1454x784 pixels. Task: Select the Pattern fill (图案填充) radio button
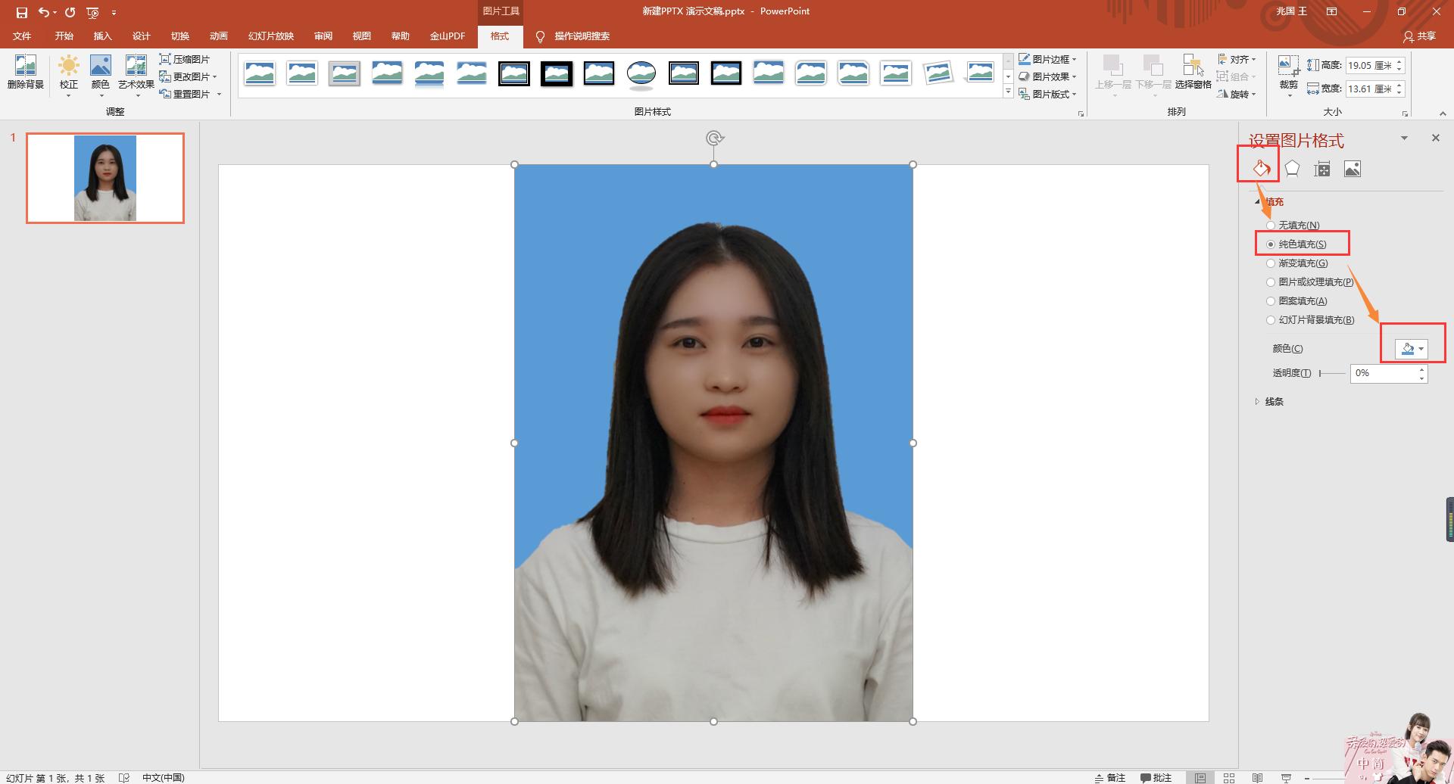click(x=1271, y=301)
